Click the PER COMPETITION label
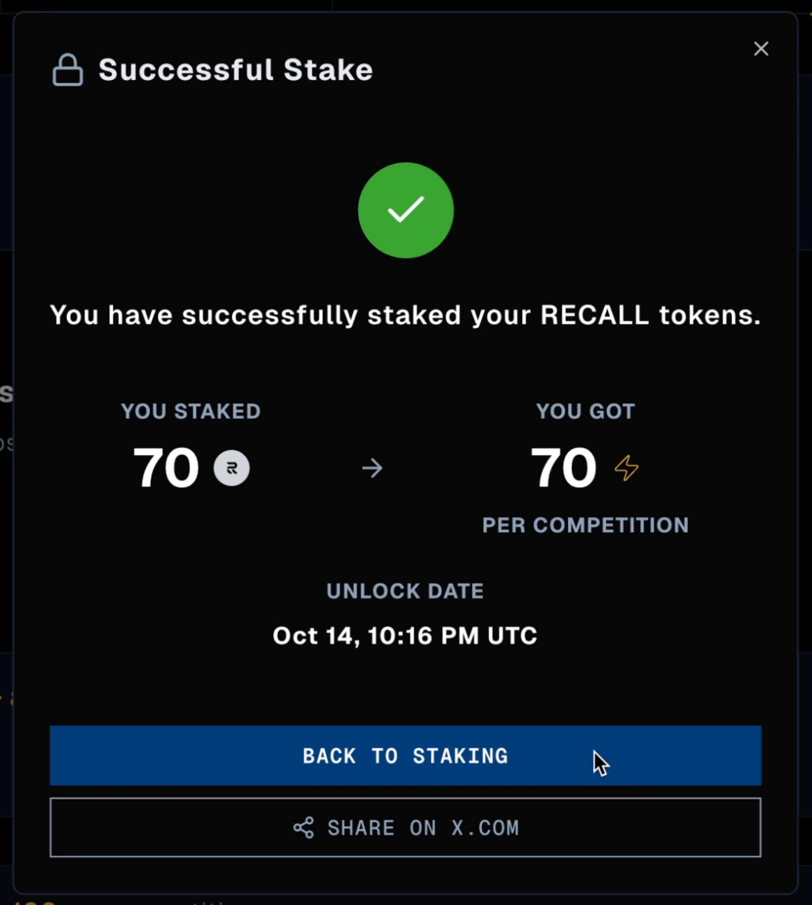 click(585, 525)
